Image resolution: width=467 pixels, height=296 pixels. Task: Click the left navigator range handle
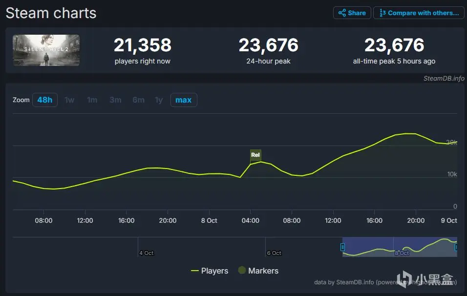pos(342,247)
